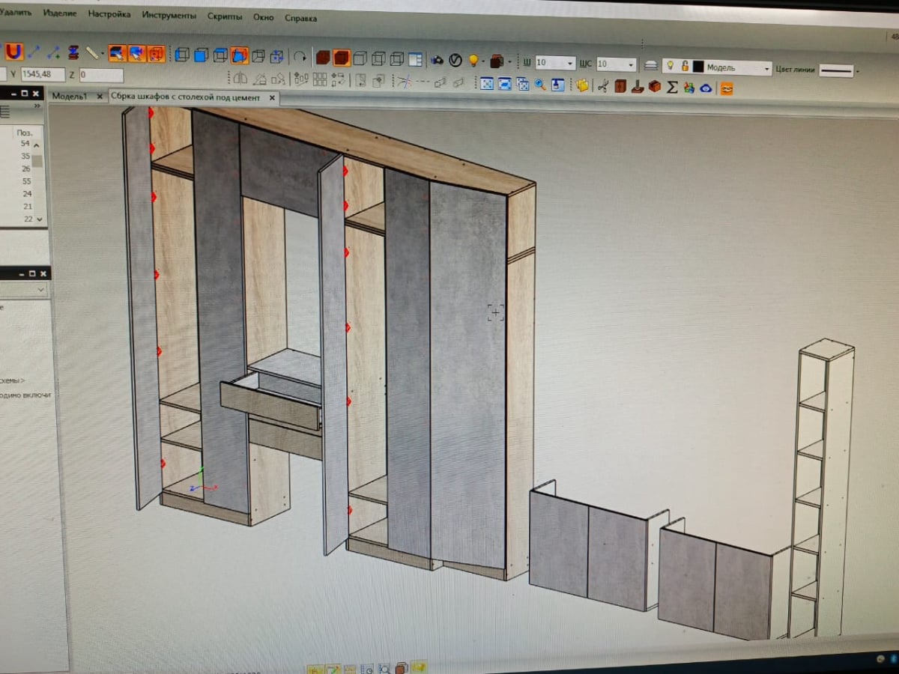Click the eye visibility icon in toolbar

pos(706,88)
